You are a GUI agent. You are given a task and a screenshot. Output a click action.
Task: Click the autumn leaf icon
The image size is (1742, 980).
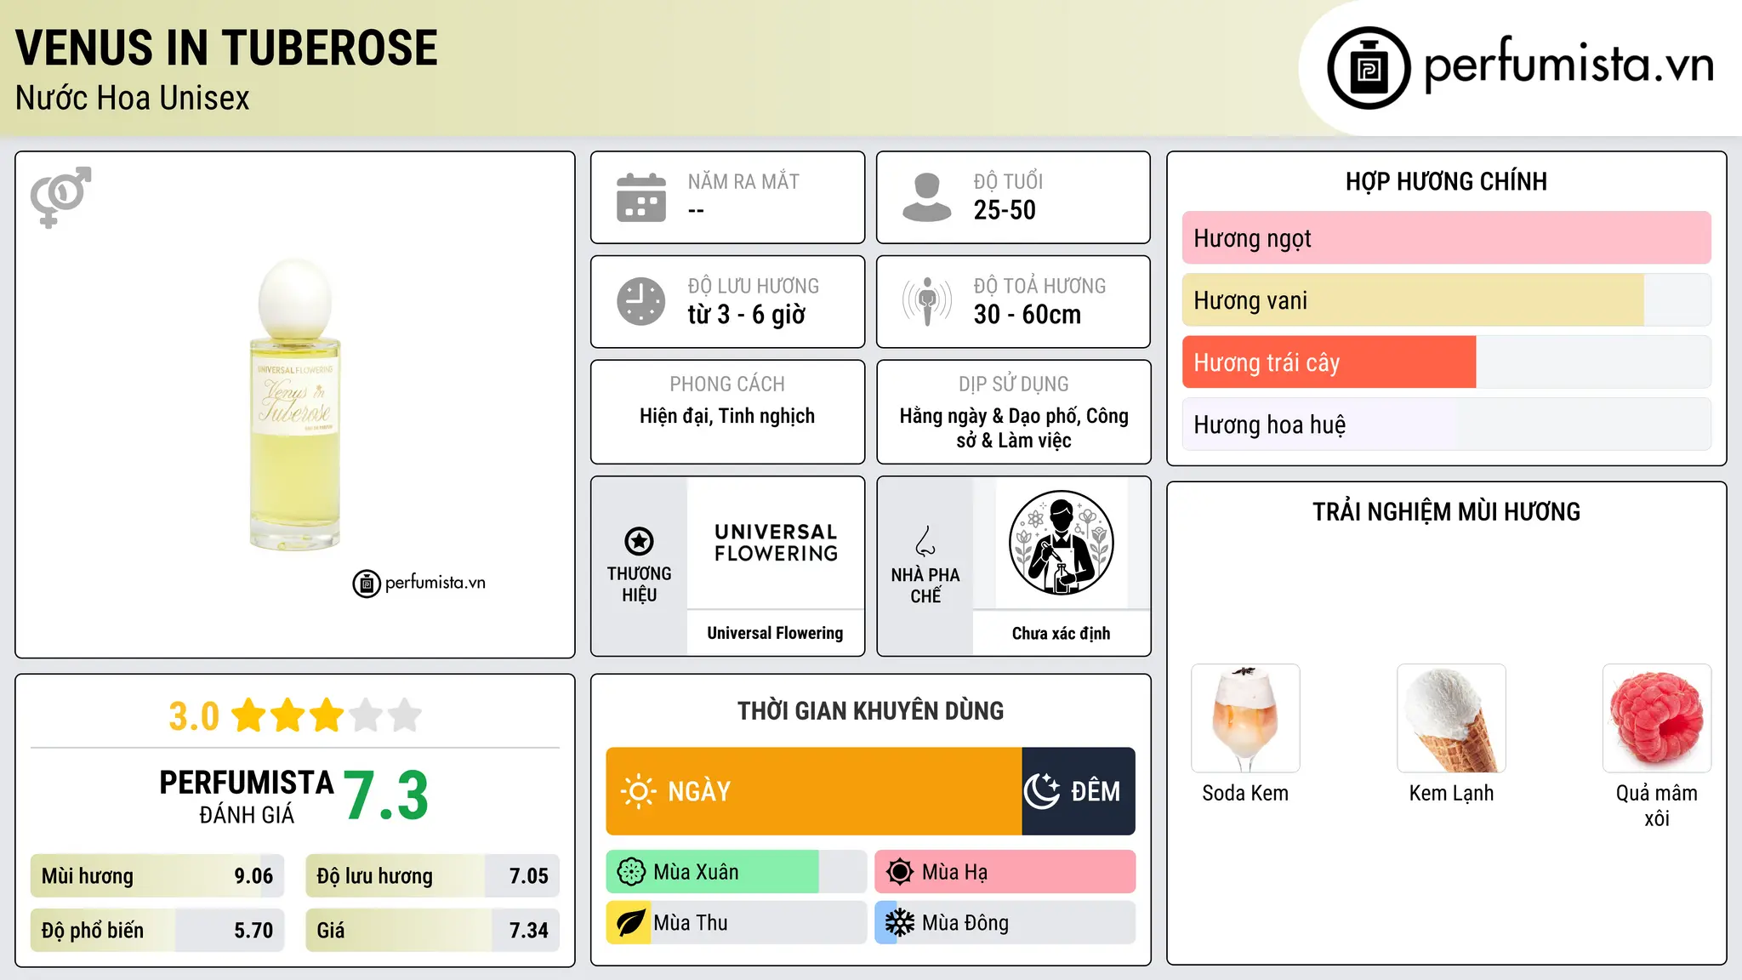point(630,923)
